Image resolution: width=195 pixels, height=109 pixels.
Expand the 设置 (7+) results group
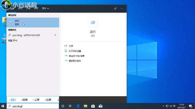pyautogui.click(x=13, y=40)
